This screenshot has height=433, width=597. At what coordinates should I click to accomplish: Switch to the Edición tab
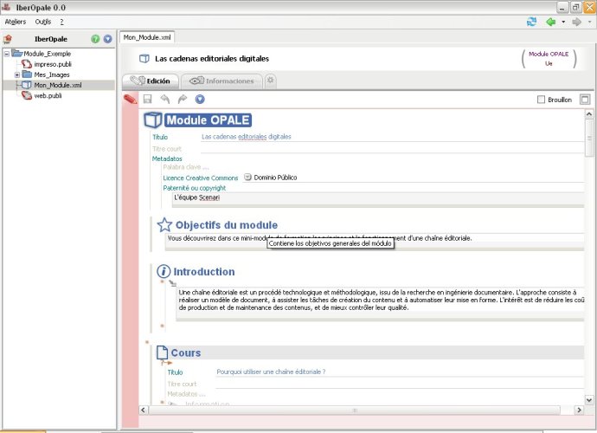click(151, 81)
